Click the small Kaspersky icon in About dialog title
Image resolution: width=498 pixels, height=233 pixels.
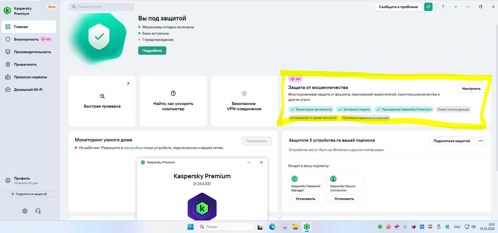pyautogui.click(x=143, y=162)
